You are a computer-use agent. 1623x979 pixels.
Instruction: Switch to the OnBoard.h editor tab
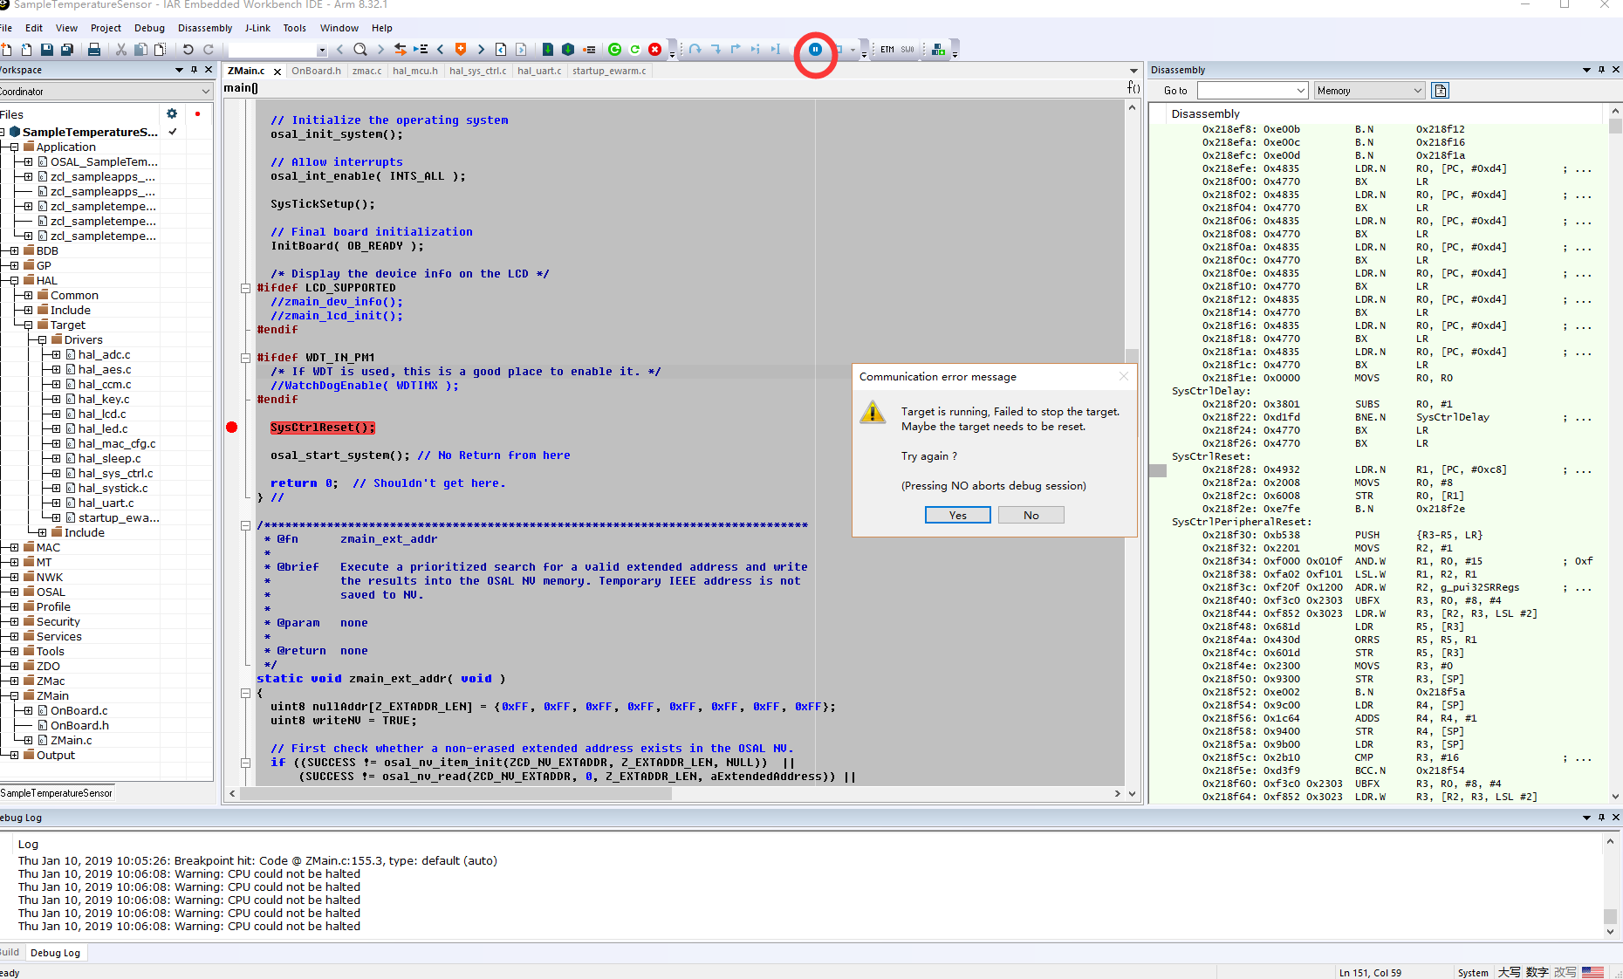316,71
